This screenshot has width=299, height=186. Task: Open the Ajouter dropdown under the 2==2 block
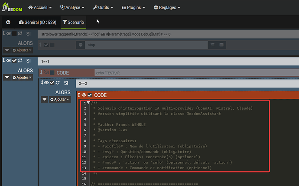click(60, 99)
